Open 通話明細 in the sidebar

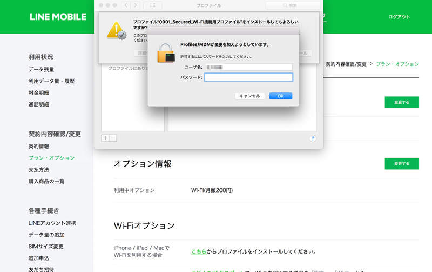click(x=38, y=104)
